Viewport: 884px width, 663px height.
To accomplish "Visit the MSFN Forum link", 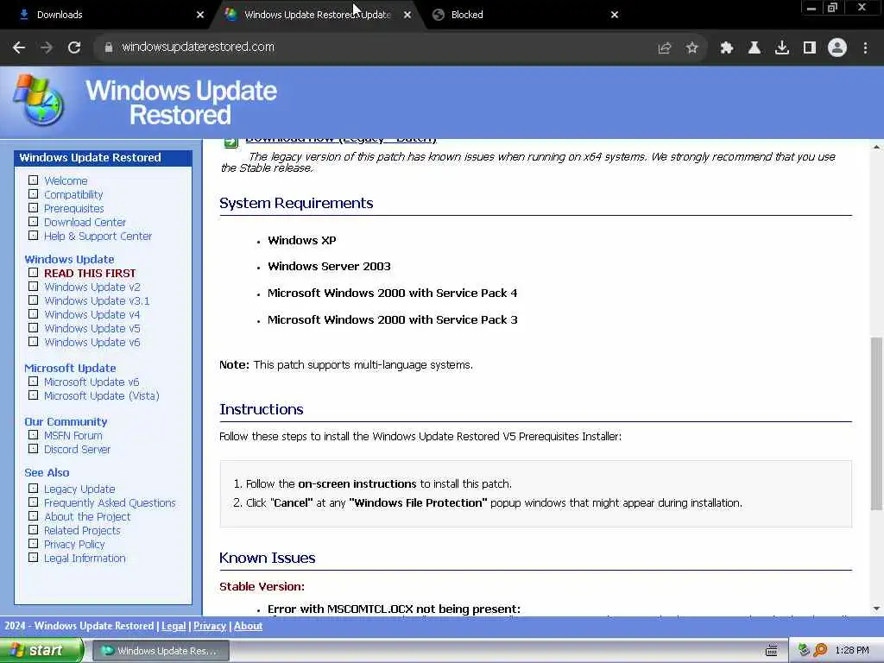I will (73, 436).
